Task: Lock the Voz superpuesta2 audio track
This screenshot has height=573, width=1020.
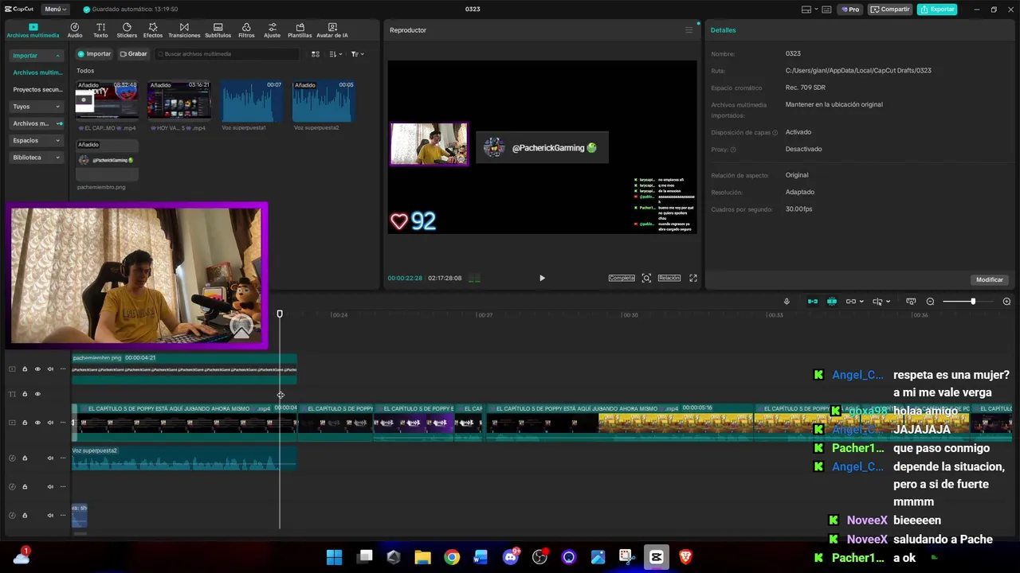Action: click(25, 458)
